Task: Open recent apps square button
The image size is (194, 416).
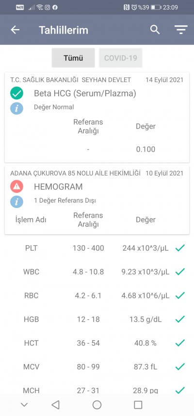Action: (138, 405)
